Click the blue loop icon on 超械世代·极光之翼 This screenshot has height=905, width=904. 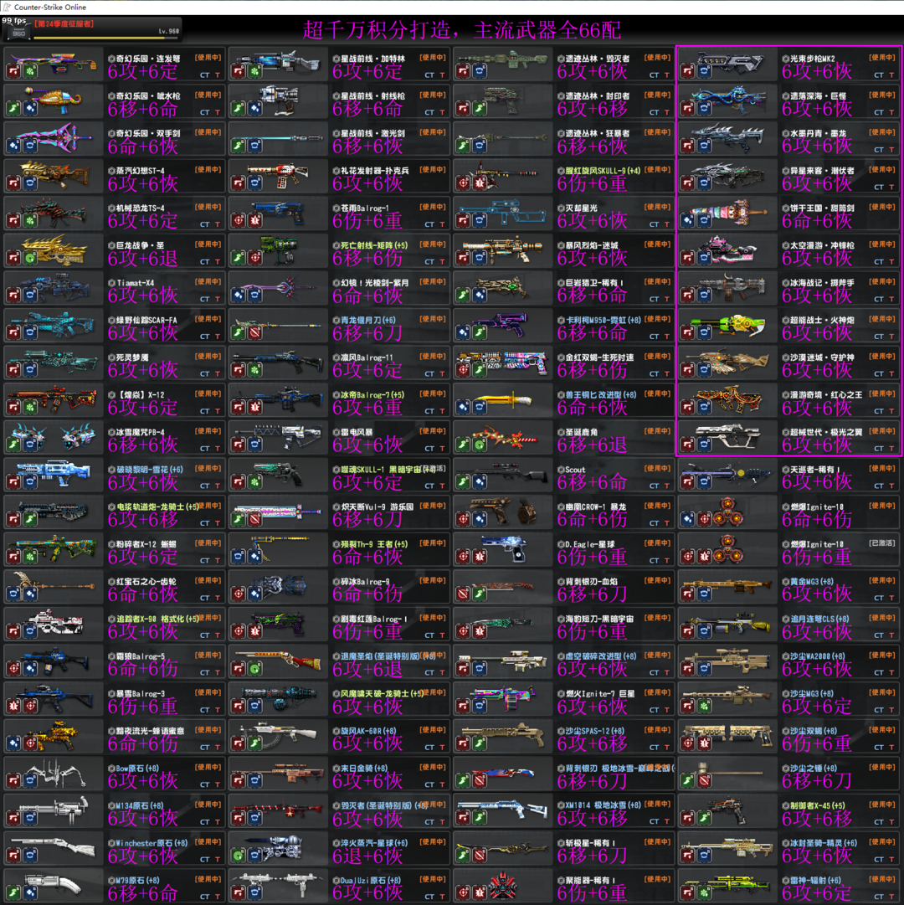(x=705, y=445)
